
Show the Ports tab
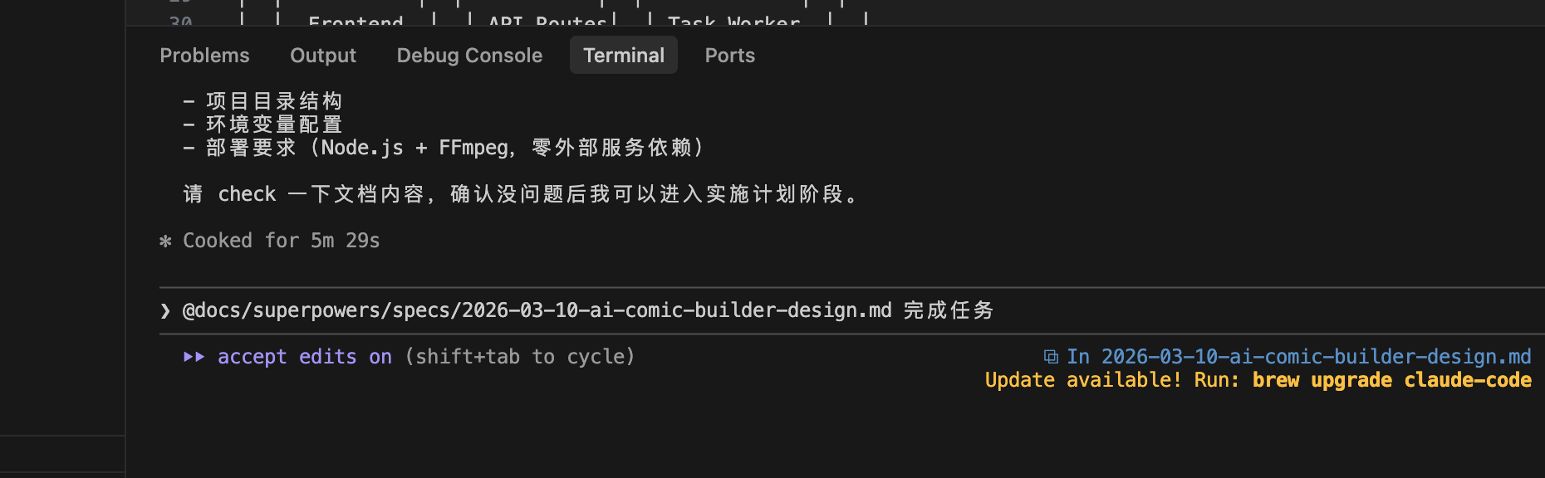tap(729, 56)
